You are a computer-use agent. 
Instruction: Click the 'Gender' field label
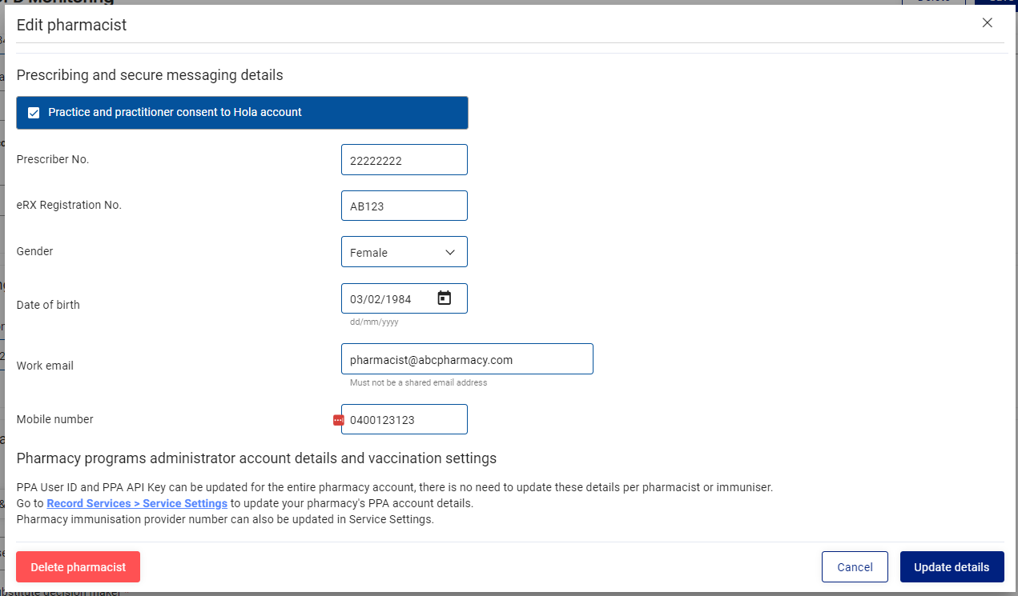pos(35,251)
